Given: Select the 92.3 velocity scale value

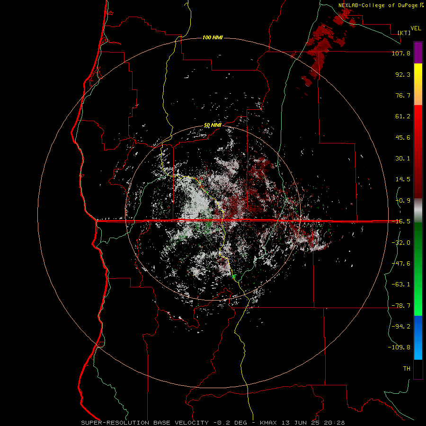Looking at the screenshot, I should click(x=403, y=74).
